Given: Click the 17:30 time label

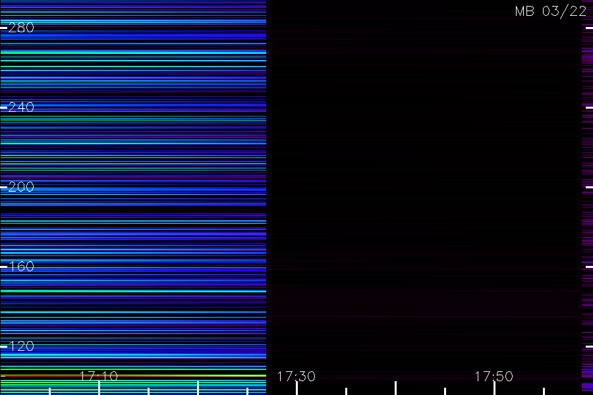Looking at the screenshot, I should coord(296,377).
